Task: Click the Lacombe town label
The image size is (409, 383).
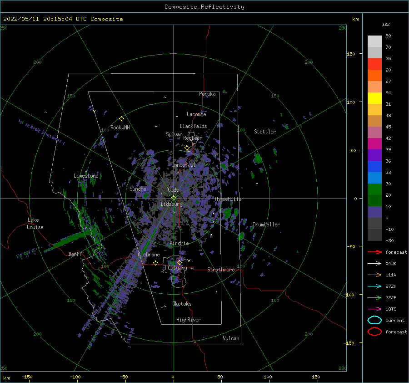Action: [196, 114]
